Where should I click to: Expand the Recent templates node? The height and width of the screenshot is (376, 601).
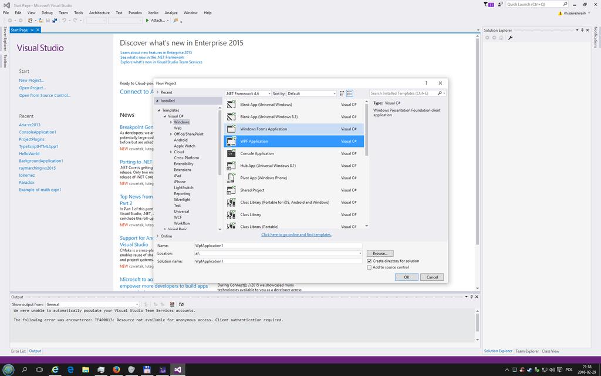click(157, 92)
